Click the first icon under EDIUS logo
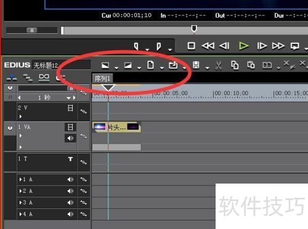308x229 pixels. tap(12, 78)
